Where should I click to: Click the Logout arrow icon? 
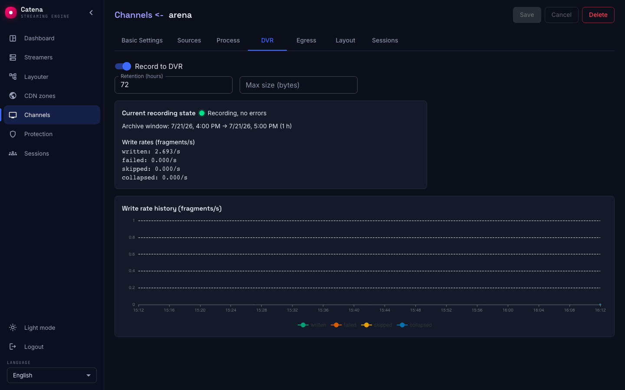pyautogui.click(x=13, y=347)
